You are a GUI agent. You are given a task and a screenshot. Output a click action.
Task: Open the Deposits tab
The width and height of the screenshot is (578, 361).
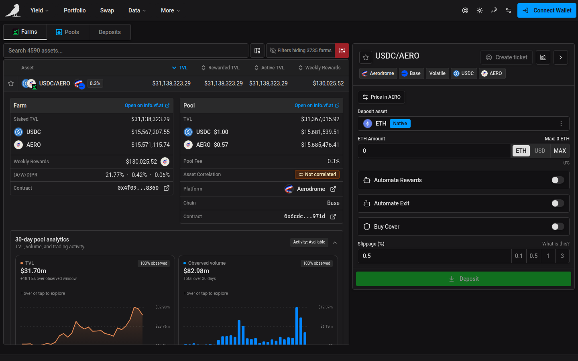tap(110, 32)
